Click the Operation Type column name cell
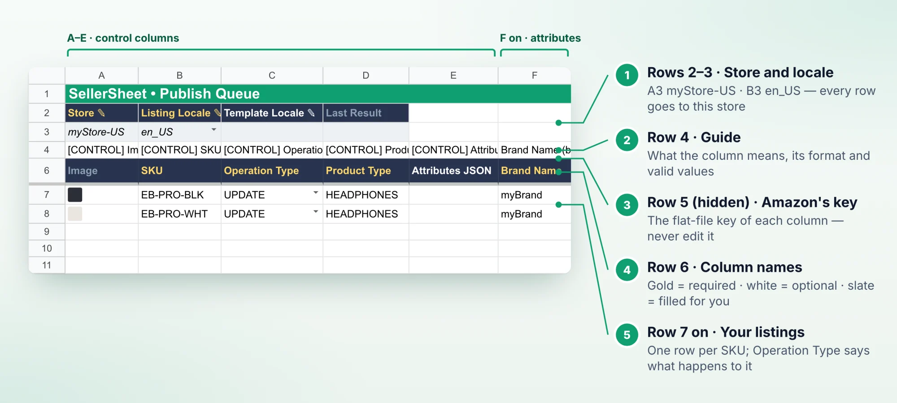Viewport: 897px width, 403px height. (x=272, y=171)
